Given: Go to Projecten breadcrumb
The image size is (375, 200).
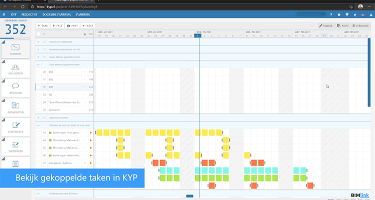Looking at the screenshot, I should click(29, 14).
